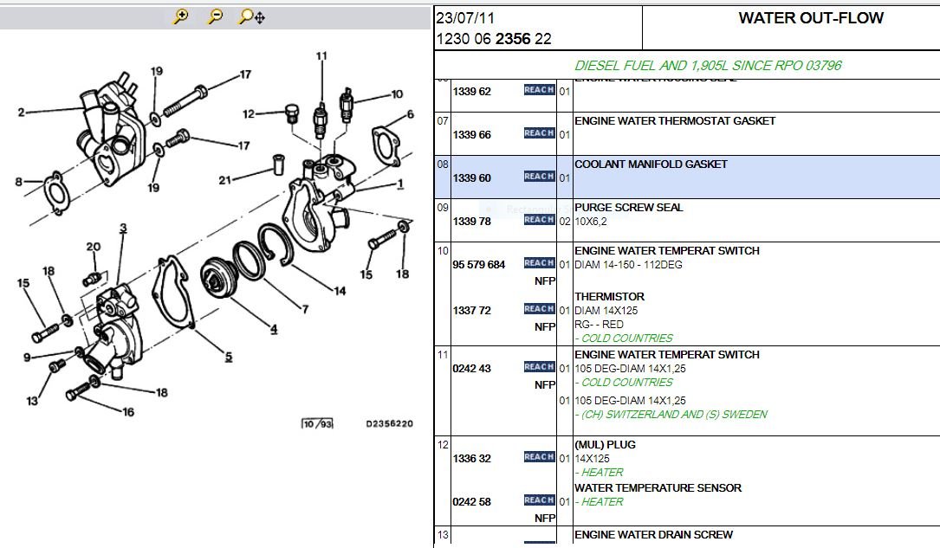Click callout number 10 in diagram
This screenshot has height=548, width=940.
397,94
